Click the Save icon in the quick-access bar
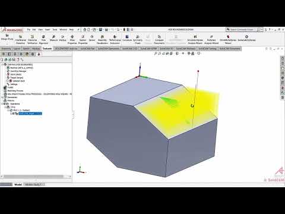Screen dimensions: 285x214 point(100,30)
